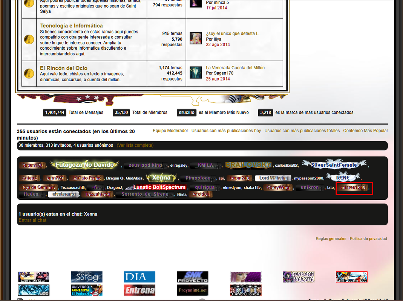Open unikron user badge

[x=310, y=187]
